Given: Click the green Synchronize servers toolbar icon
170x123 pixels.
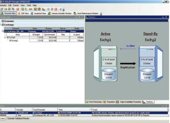Looking at the screenshot, I should 22,9.
